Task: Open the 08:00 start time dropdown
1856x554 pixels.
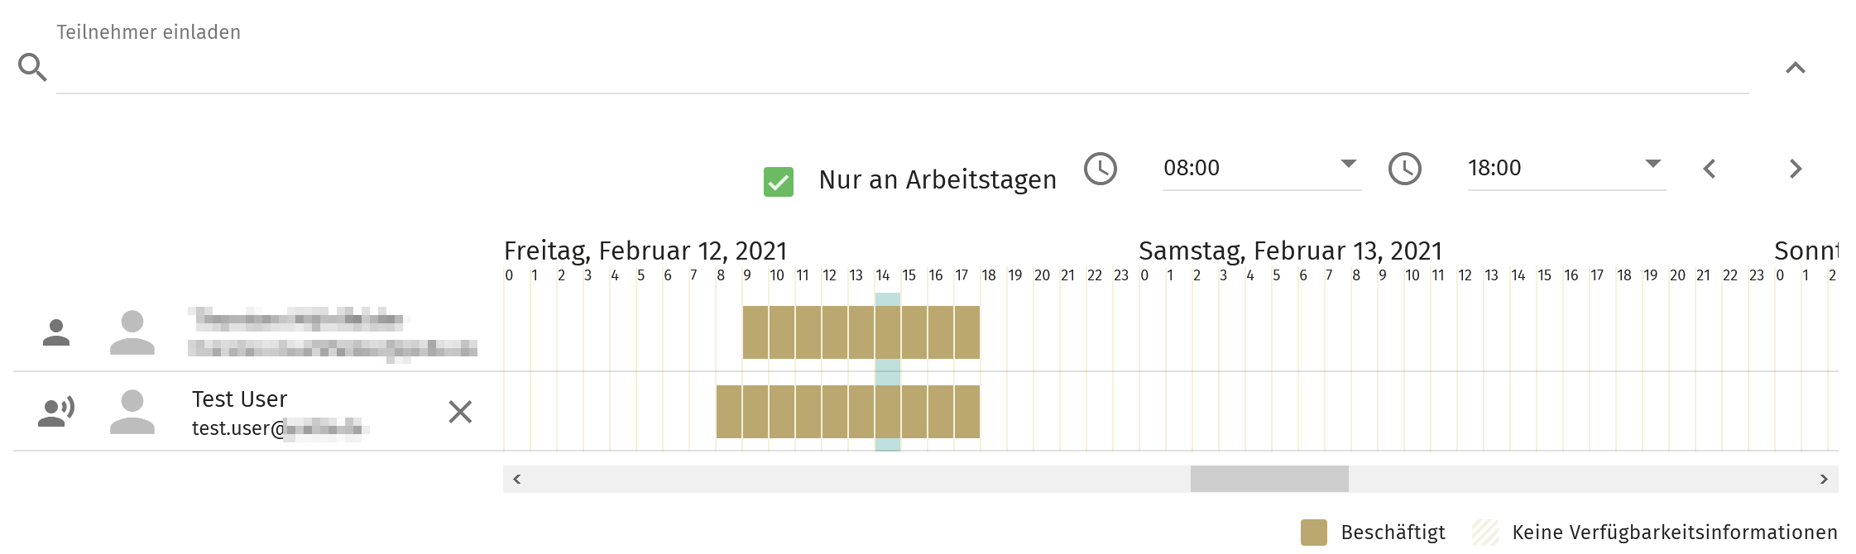Action: (1261, 168)
